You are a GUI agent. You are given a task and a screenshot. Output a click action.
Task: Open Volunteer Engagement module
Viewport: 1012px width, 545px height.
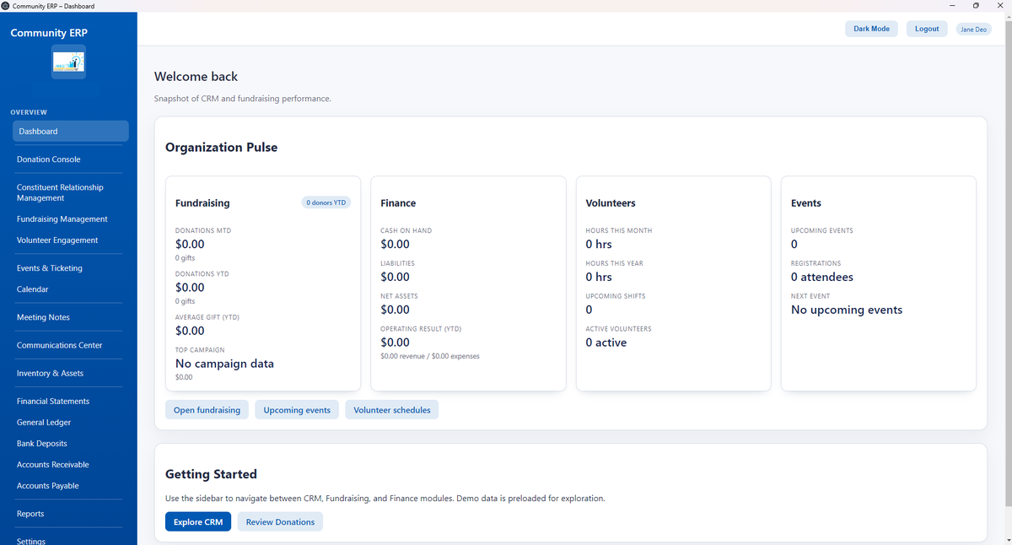click(57, 240)
